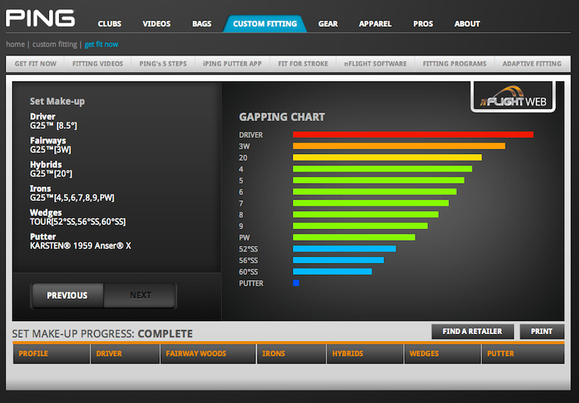Open the Videos menu
Image resolution: width=579 pixels, height=403 pixels.
[x=156, y=24]
